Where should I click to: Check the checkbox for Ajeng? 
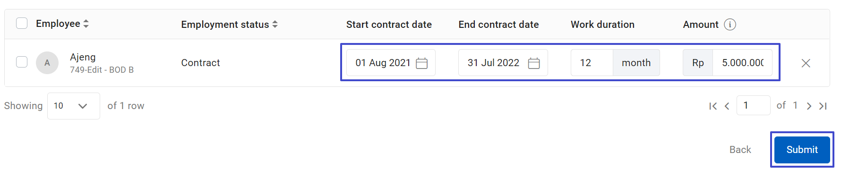22,62
